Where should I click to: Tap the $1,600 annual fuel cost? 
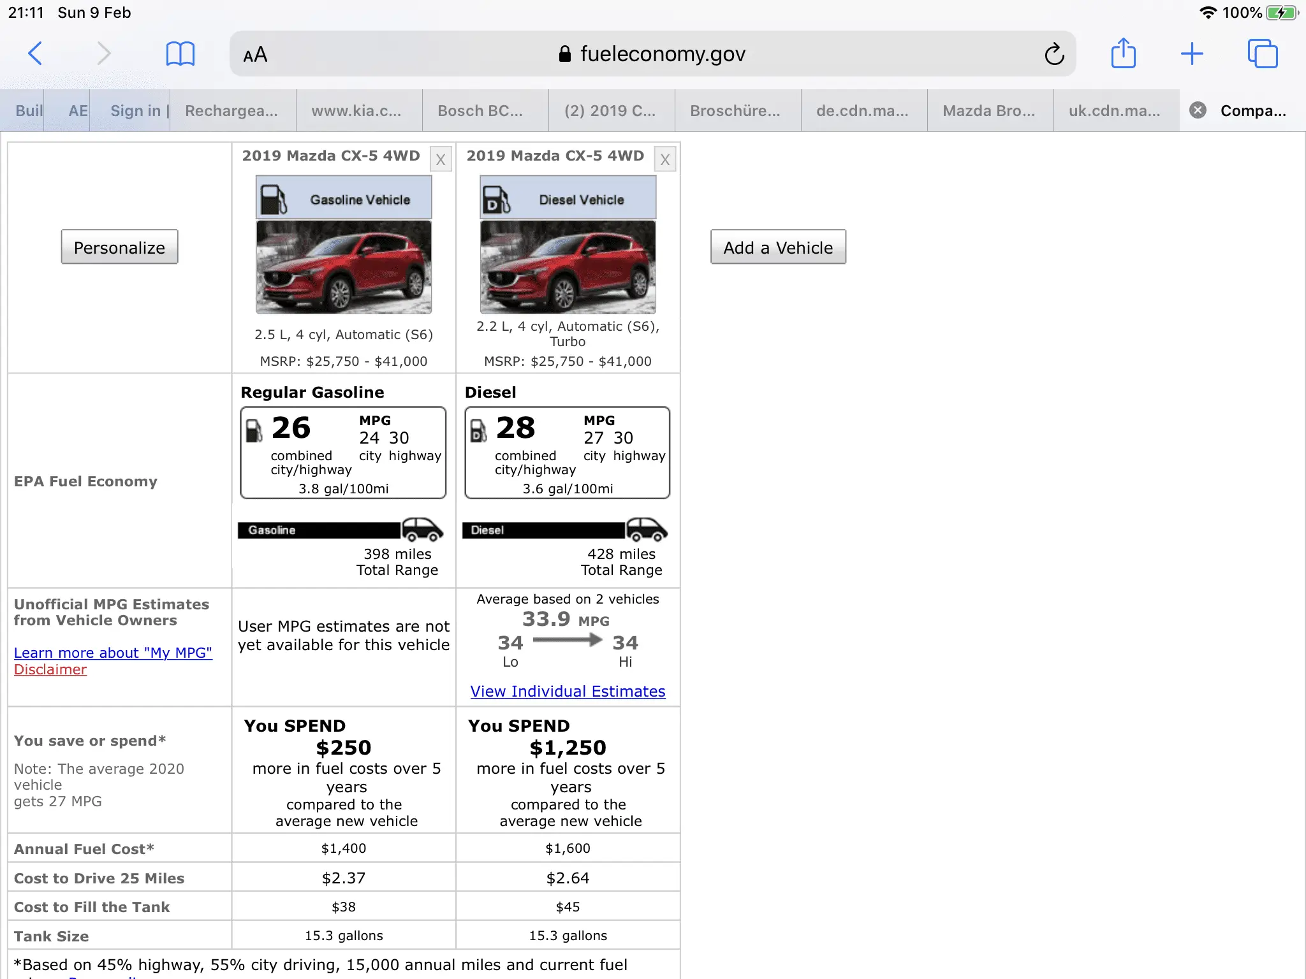[568, 848]
